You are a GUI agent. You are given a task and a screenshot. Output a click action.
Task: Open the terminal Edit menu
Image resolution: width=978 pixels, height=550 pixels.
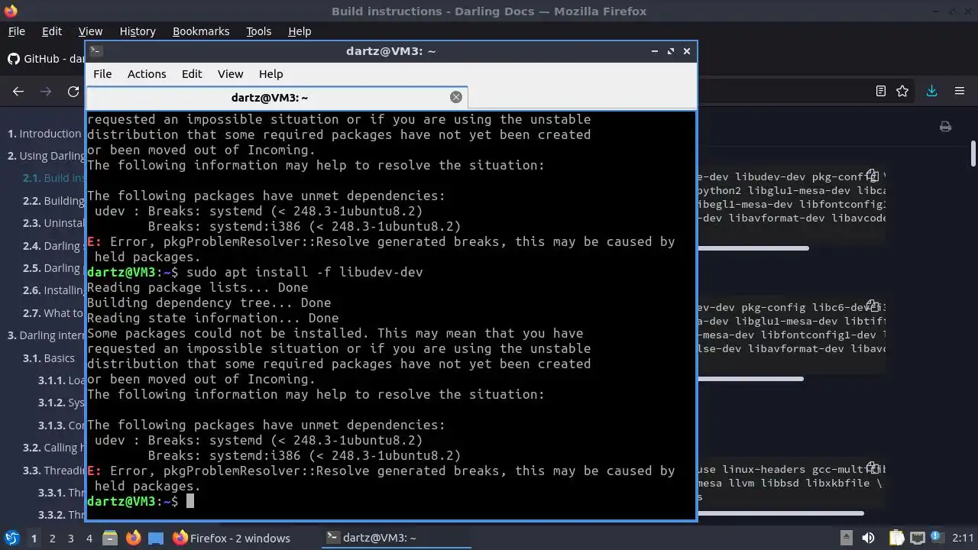point(192,74)
